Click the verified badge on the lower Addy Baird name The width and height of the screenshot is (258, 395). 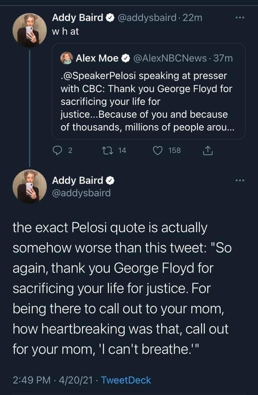[110, 180]
